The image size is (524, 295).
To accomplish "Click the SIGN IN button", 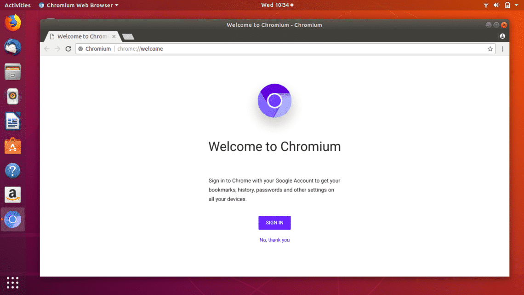I will (x=274, y=223).
